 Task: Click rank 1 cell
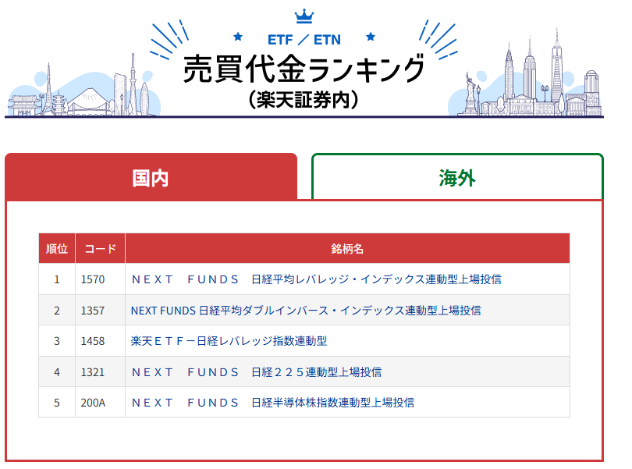(57, 279)
